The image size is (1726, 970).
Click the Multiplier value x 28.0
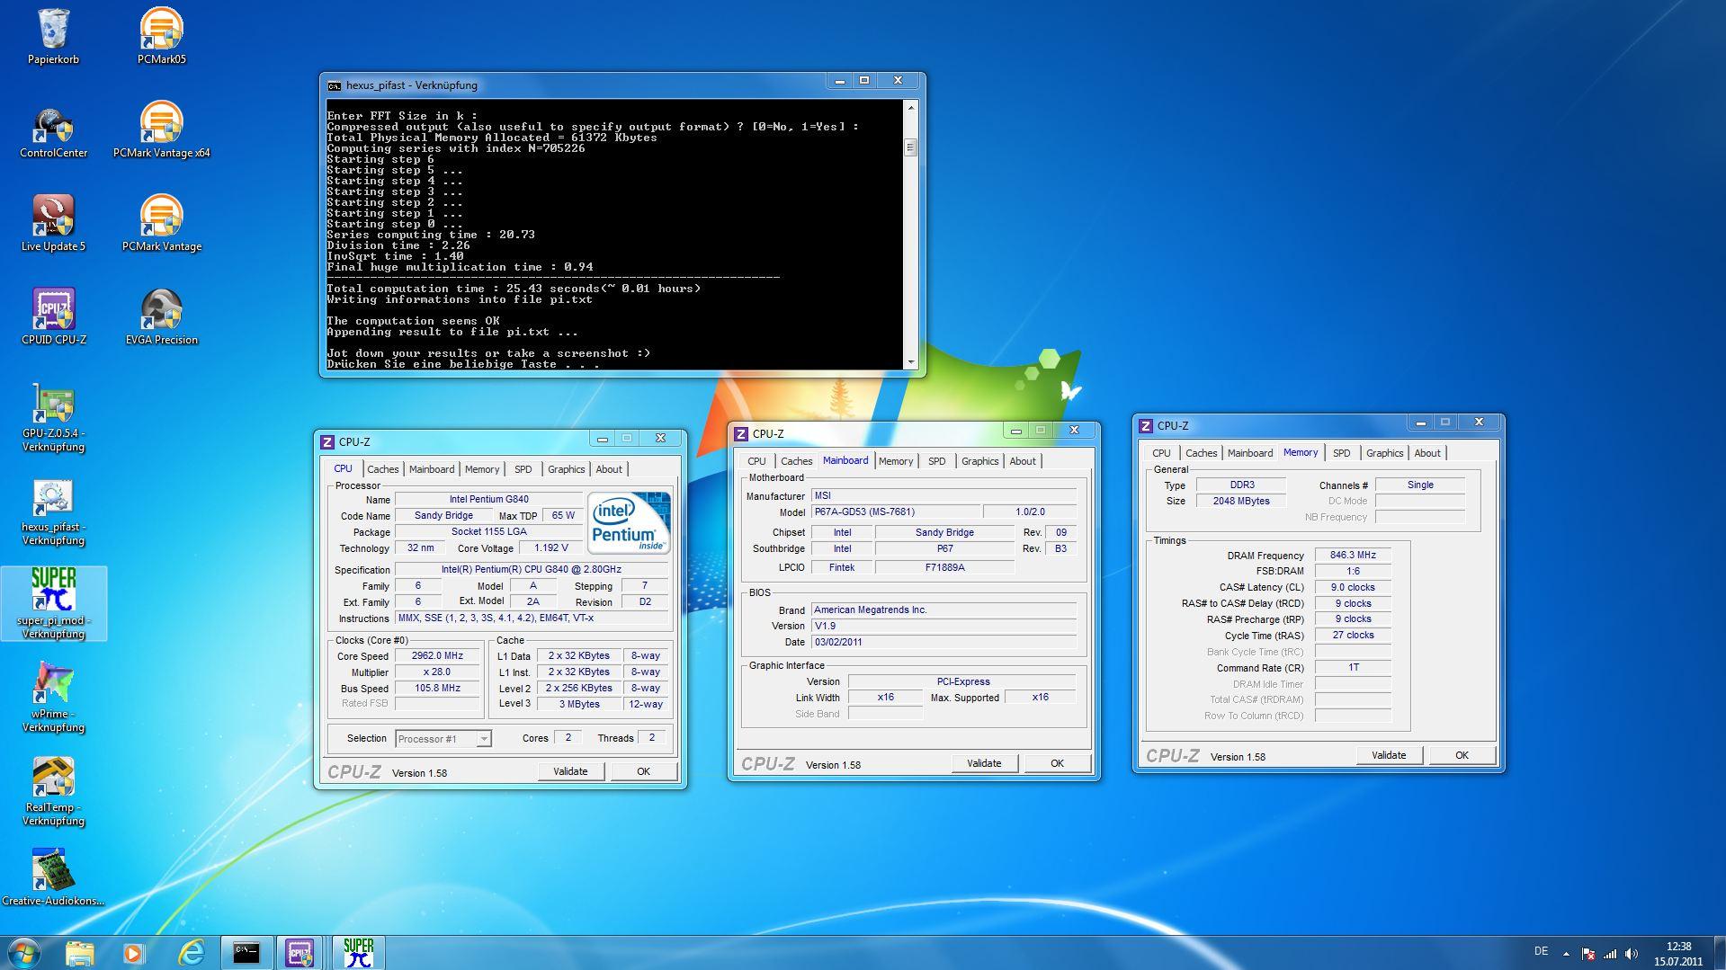coord(437,672)
